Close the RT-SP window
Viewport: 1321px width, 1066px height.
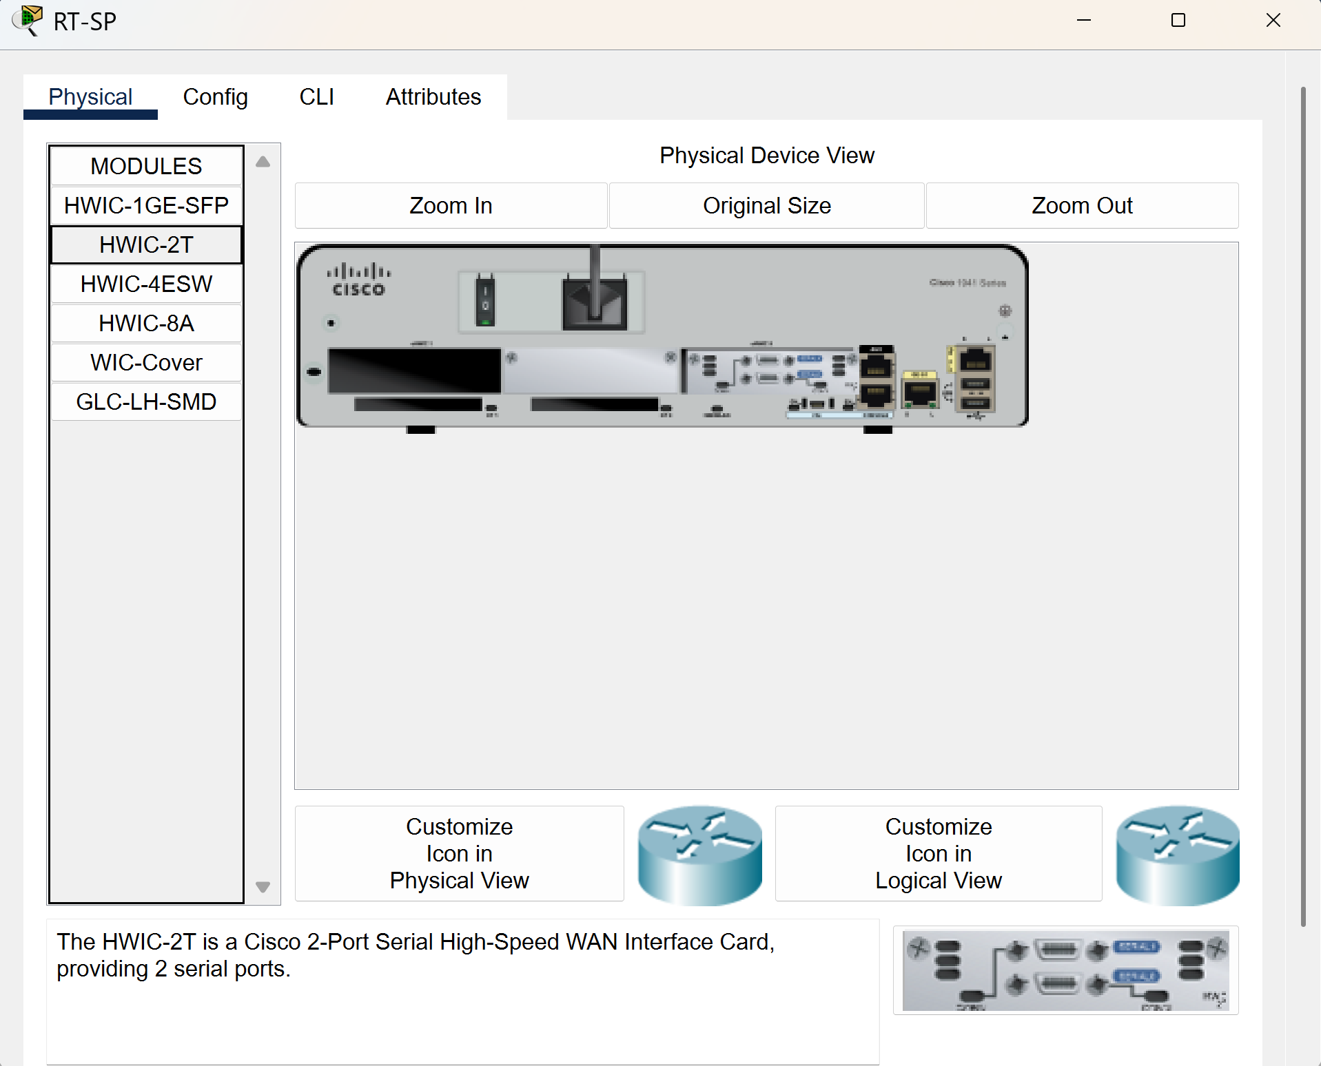1273,21
